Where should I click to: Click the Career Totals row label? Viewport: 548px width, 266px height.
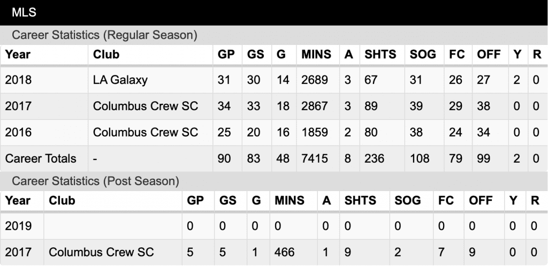pyautogui.click(x=41, y=158)
